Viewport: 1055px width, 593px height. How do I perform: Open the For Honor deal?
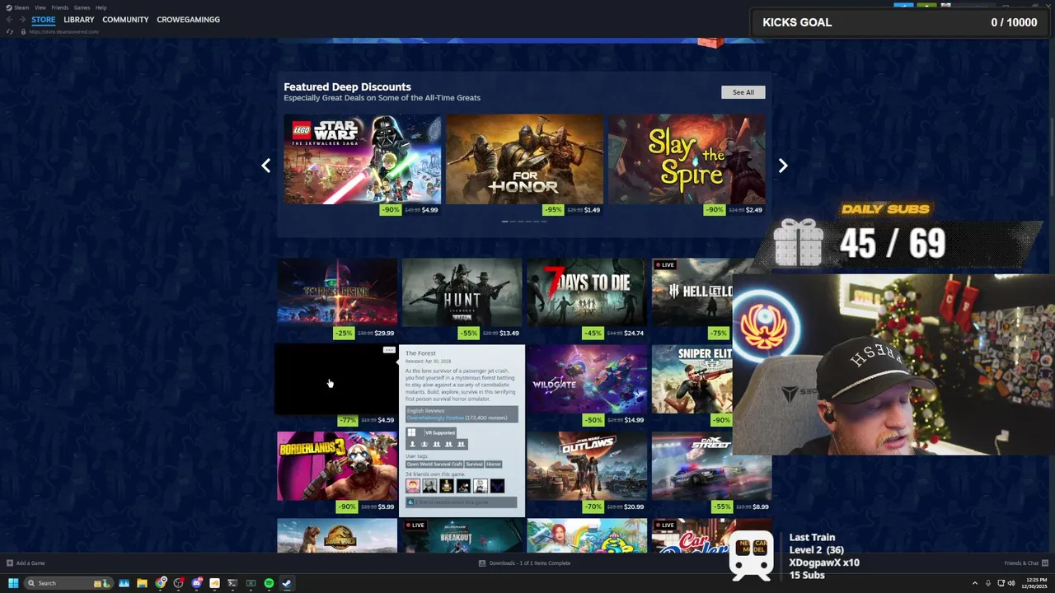pyautogui.click(x=524, y=159)
